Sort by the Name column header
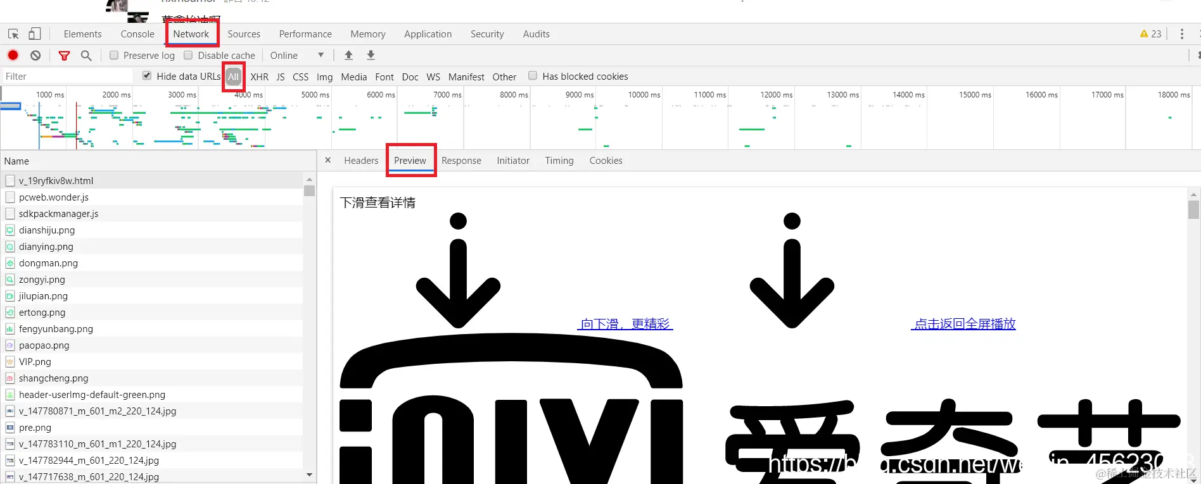Screen dimensions: 1201x484 point(158,161)
